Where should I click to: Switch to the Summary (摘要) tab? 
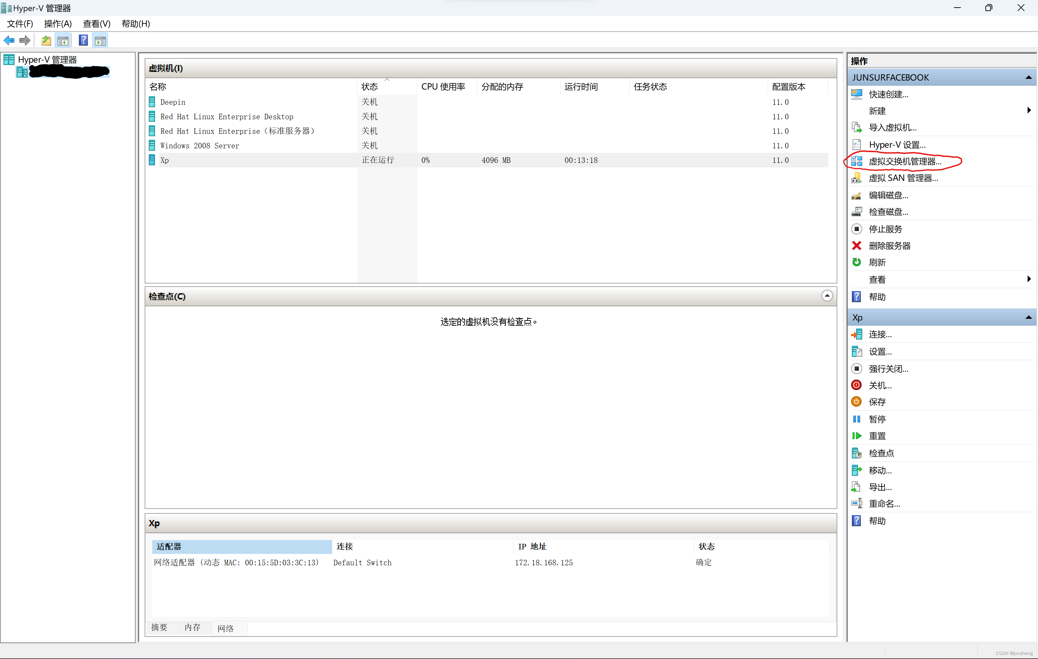point(159,628)
